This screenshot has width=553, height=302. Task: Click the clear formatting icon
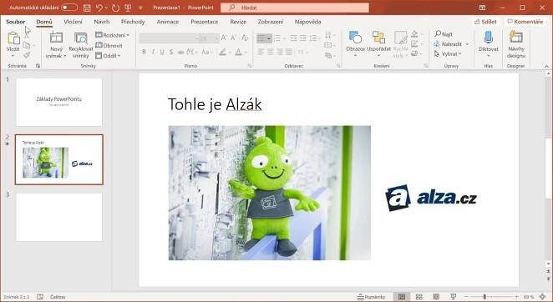[245, 38]
